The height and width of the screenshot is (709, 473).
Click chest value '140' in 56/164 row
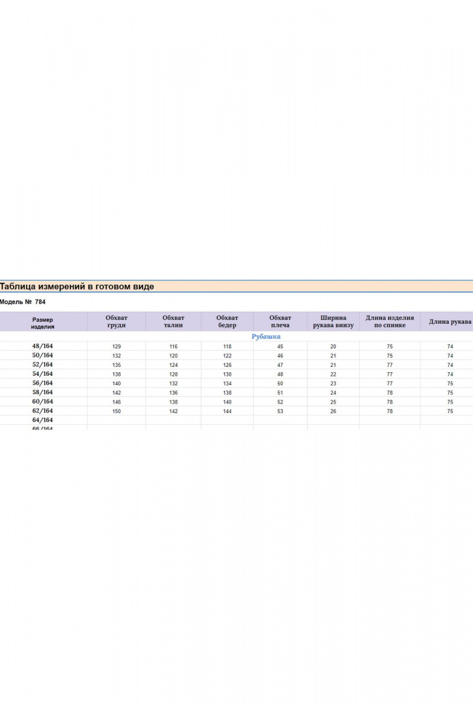point(116,383)
